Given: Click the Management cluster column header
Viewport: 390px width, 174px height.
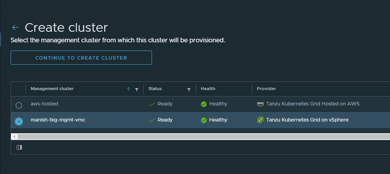Looking at the screenshot, I should pos(52,89).
